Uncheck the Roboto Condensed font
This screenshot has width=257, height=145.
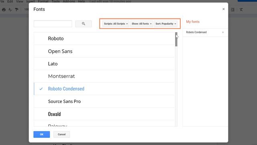pyautogui.click(x=104, y=89)
